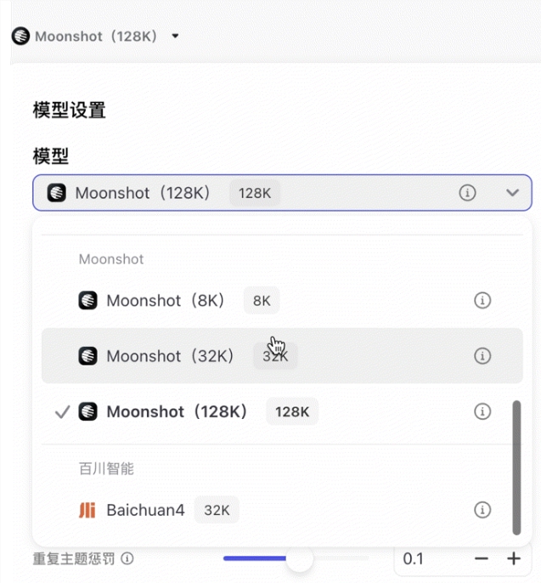Screen dimensions: 541x583
Task: Select Moonshot (32K) model option
Action: 170,355
